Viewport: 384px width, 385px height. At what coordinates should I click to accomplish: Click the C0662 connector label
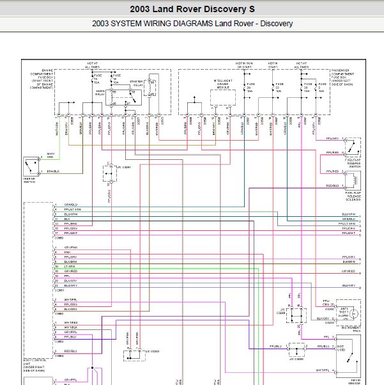(59, 313)
